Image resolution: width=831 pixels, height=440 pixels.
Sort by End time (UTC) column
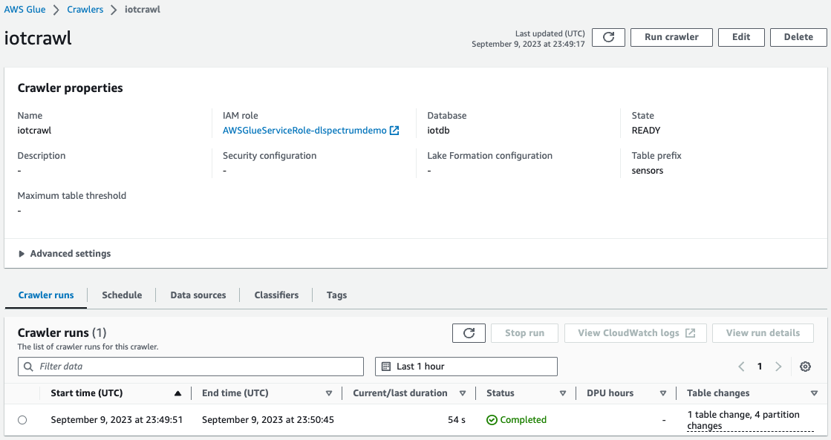(328, 393)
